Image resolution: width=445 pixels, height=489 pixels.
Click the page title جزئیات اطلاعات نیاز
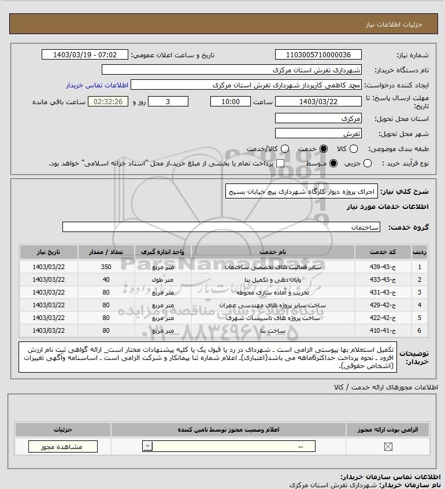coord(394,24)
